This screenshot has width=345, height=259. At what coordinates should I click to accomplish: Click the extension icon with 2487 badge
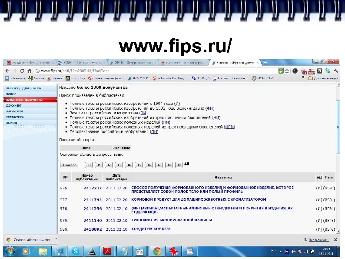(312, 71)
